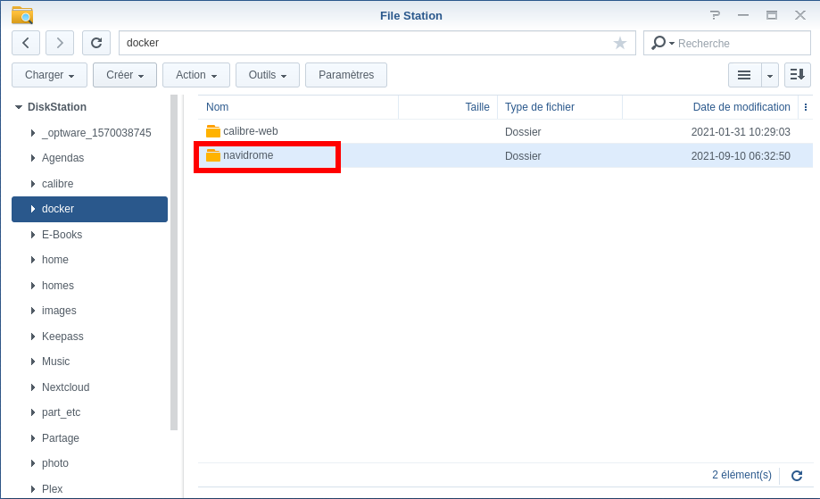Collapse the DiskStation root node
This screenshot has height=499, width=820.
pos(18,107)
